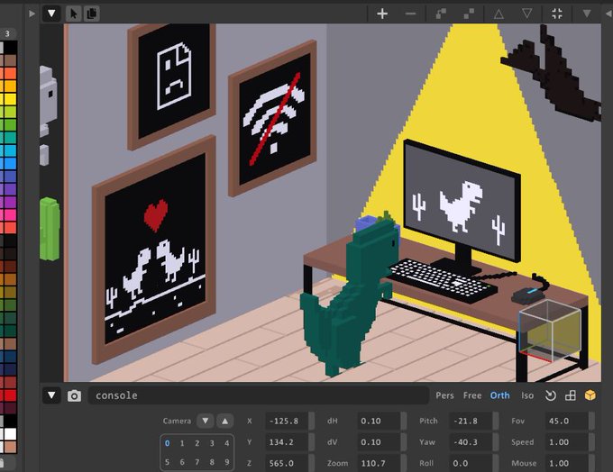Edit the Zoom 110.7 field
613x472 pixels.
379,463
